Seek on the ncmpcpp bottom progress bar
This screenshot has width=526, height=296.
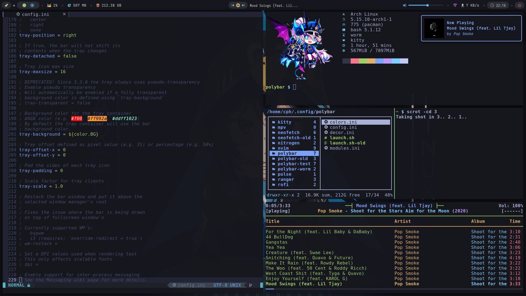coord(394,289)
